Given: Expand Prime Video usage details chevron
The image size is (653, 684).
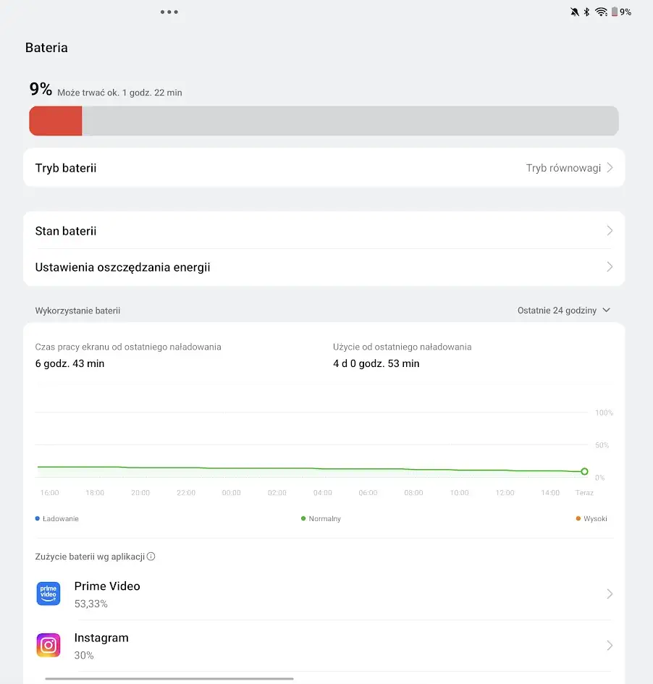Looking at the screenshot, I should tap(610, 594).
